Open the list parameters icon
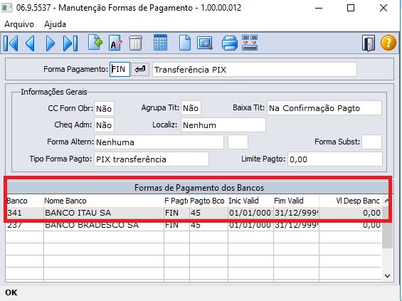 [250, 43]
